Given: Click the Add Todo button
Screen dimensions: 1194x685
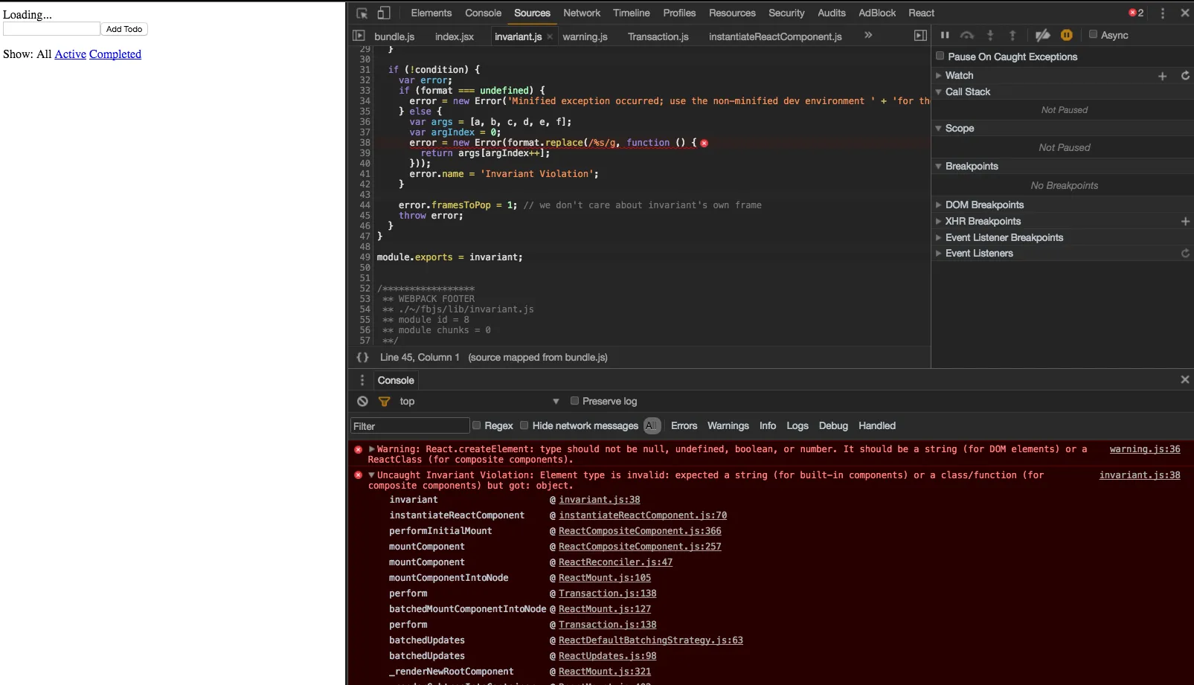Looking at the screenshot, I should coord(124,29).
